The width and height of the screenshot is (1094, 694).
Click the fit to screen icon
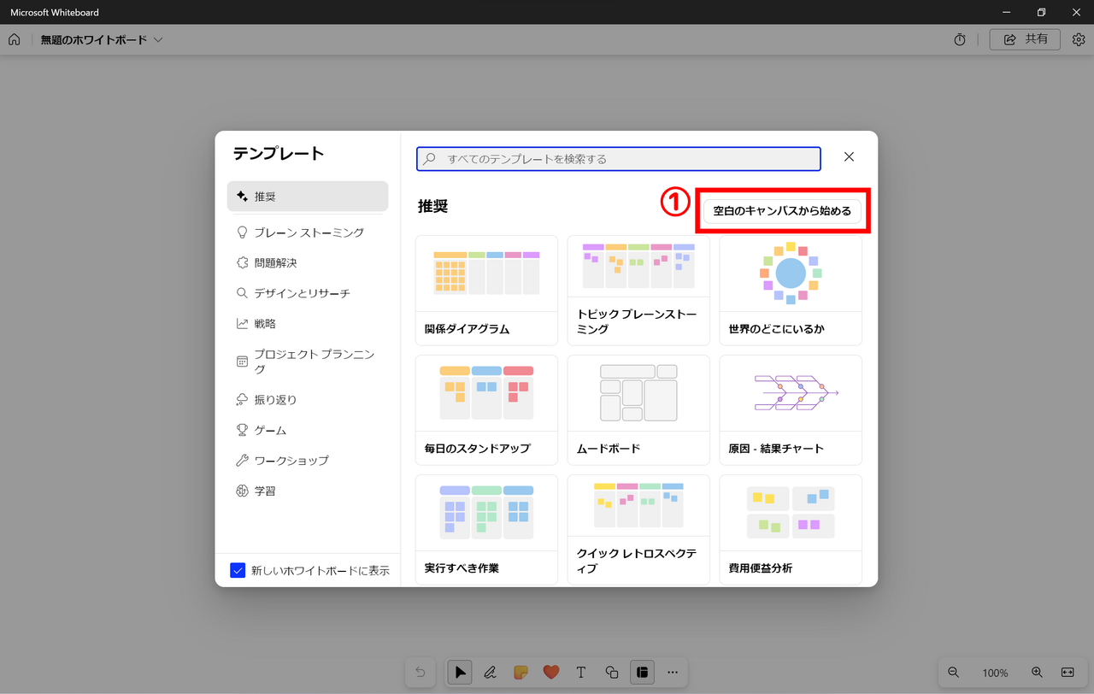1068,673
